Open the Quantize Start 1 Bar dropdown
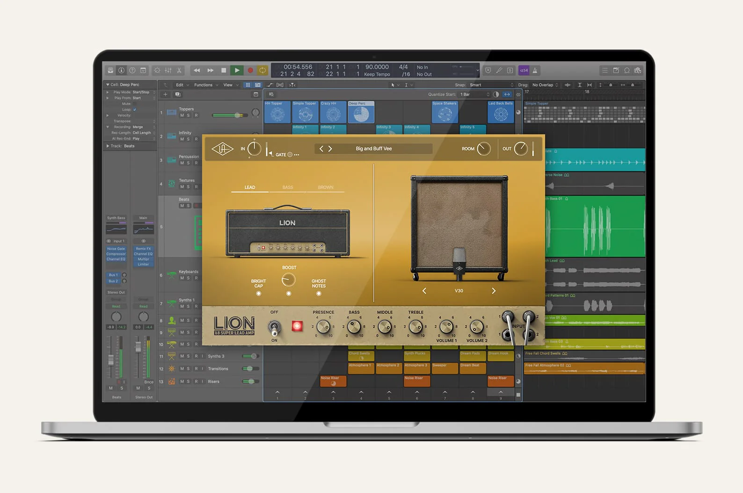The image size is (743, 493). pos(474,94)
